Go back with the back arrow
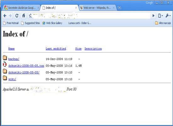 5,16
